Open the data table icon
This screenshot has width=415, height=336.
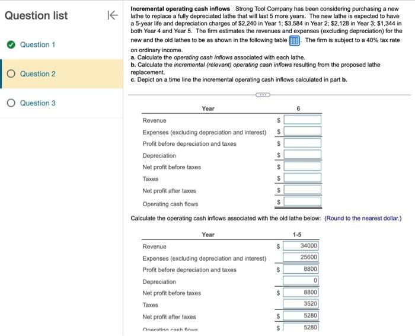point(294,41)
